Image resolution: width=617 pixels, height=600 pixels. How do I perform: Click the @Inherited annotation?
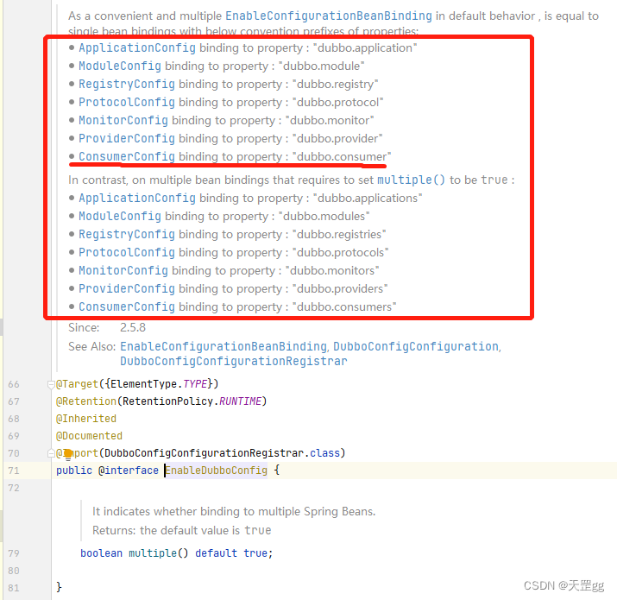point(86,419)
